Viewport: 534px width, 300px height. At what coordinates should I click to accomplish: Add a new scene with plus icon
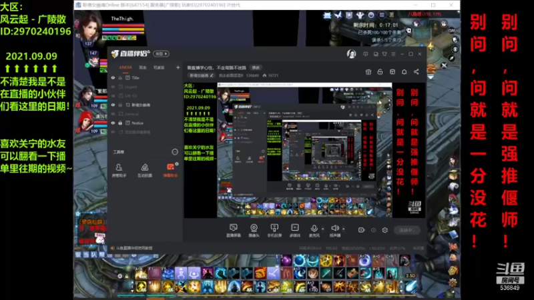[178, 67]
